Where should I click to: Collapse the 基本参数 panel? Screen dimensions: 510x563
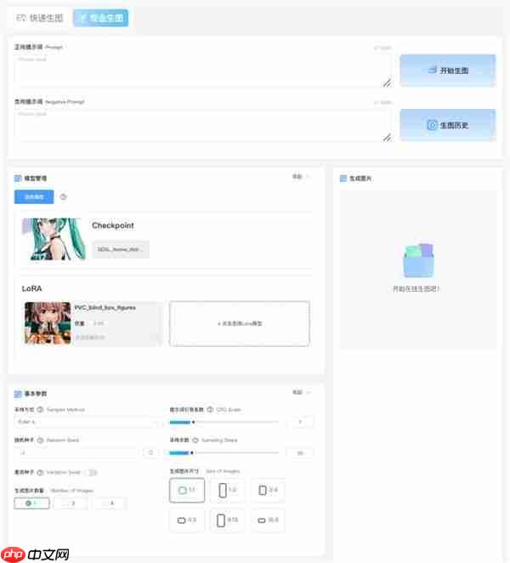point(302,393)
